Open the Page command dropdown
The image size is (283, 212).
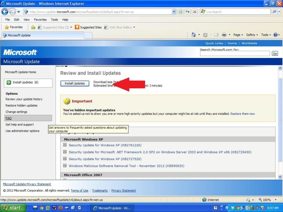coord(238,35)
